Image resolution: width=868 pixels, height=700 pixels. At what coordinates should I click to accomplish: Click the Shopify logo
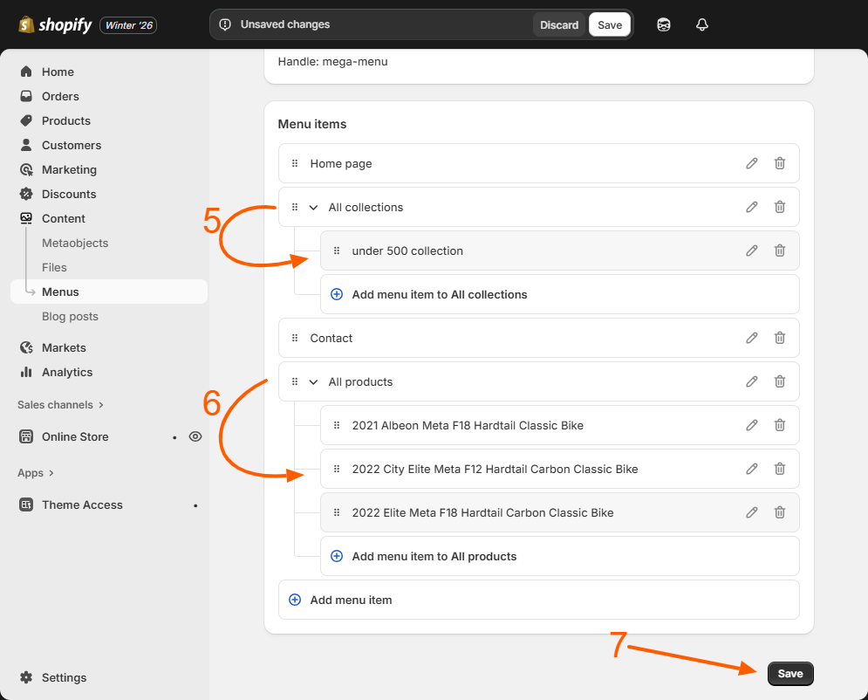[55, 25]
